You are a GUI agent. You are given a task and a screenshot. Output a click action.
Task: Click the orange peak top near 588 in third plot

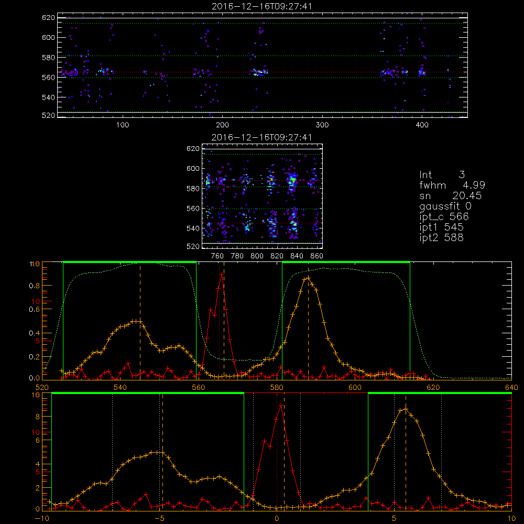[x=308, y=278]
